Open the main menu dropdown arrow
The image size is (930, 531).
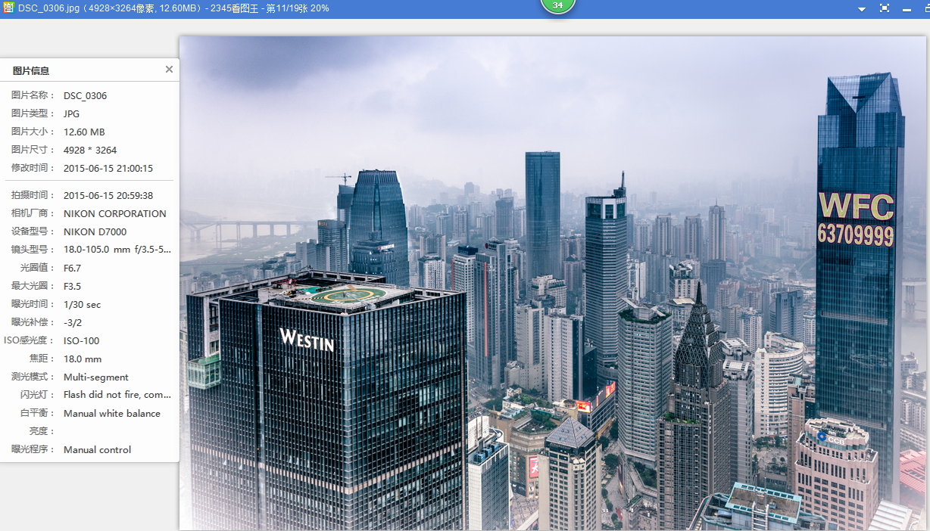[x=862, y=9]
